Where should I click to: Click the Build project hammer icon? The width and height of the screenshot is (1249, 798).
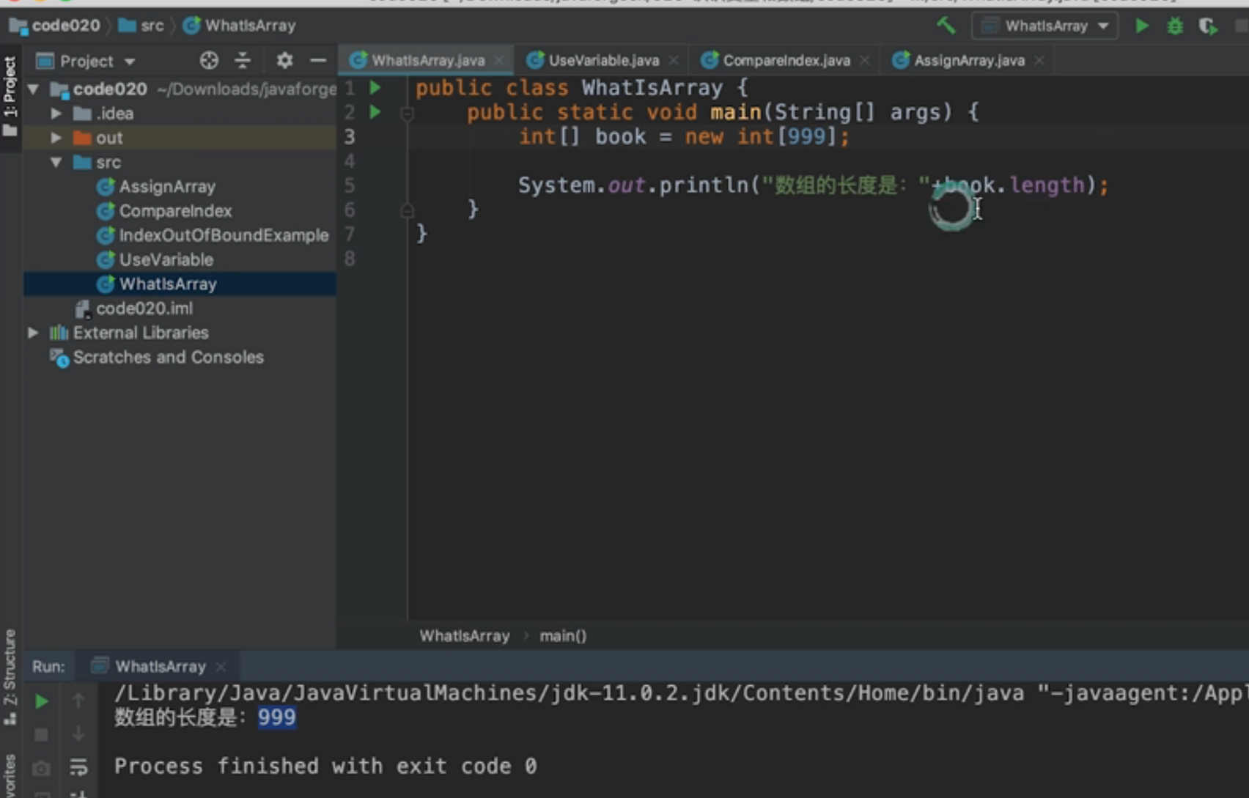coord(946,26)
